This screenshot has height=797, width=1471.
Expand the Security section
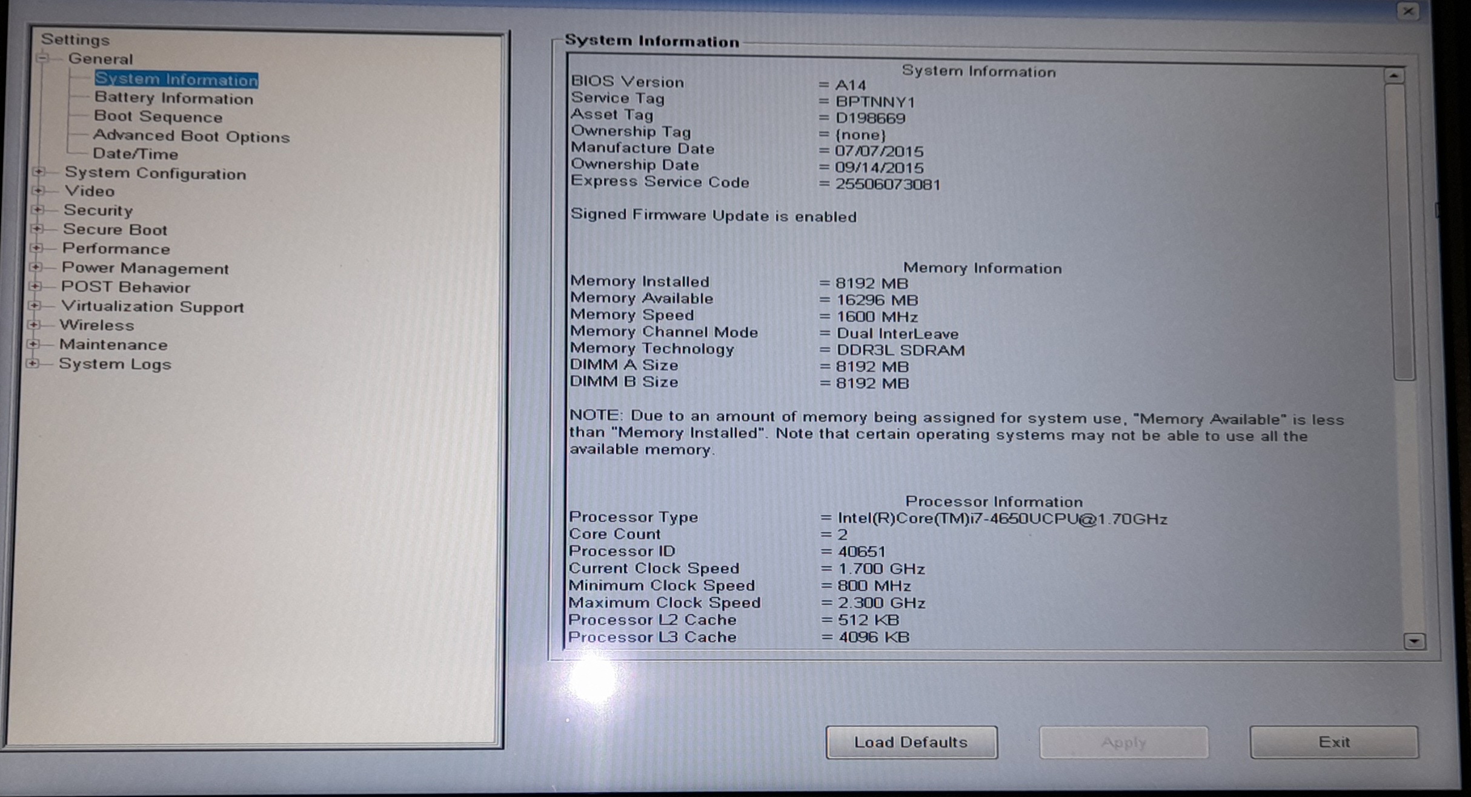(38, 210)
